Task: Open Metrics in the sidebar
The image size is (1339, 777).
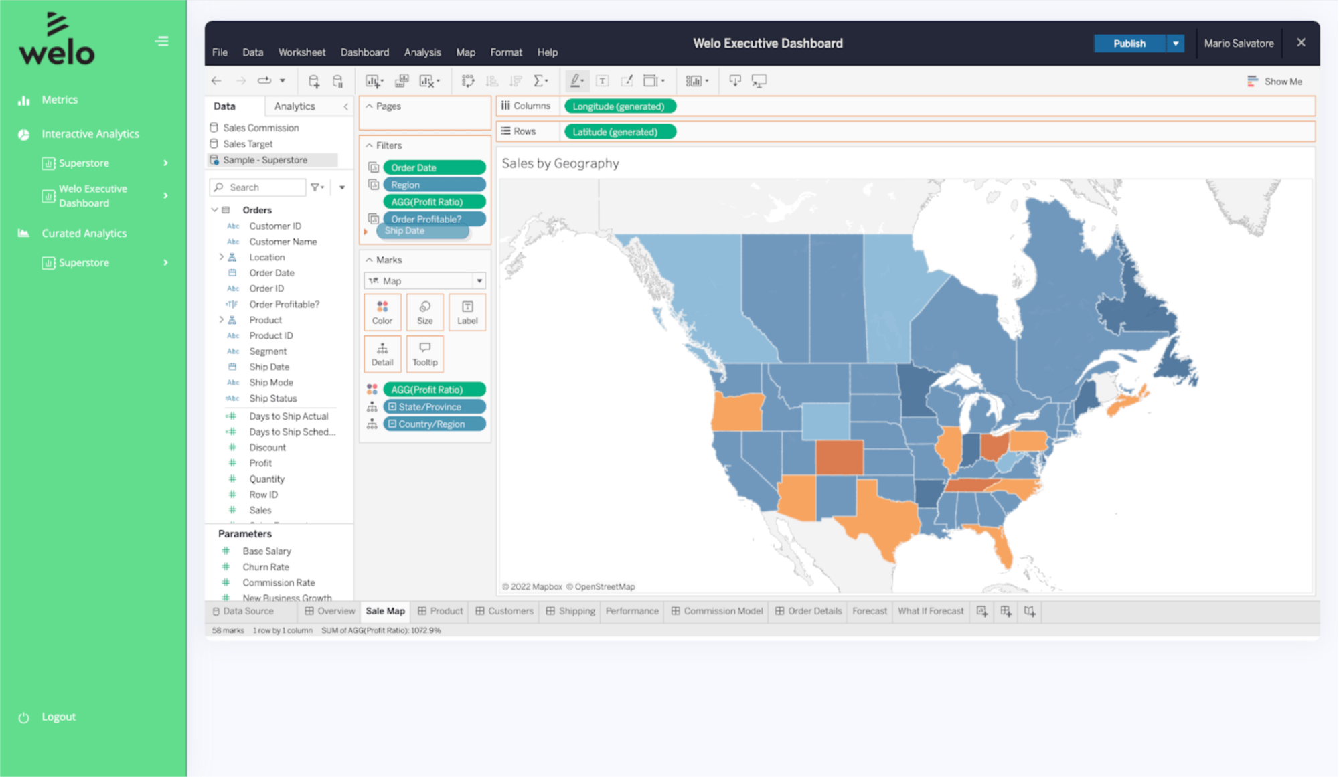Action: pyautogui.click(x=60, y=100)
